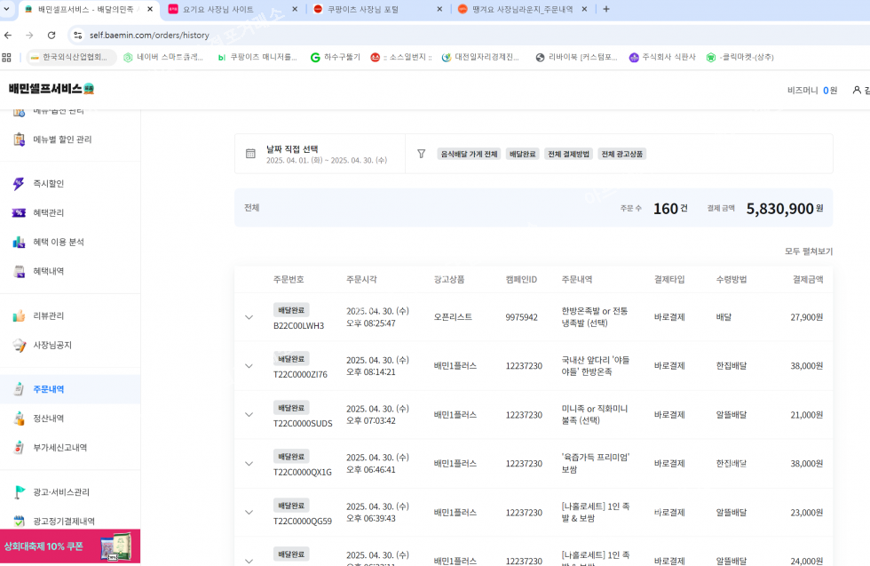Click the calendar icon for date selection
This screenshot has height=566, width=870.
[x=251, y=154]
